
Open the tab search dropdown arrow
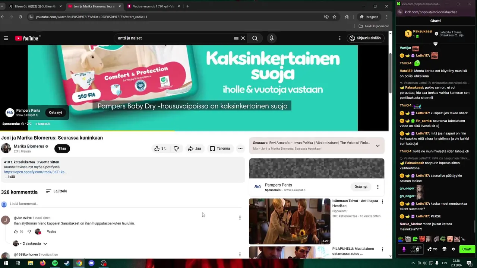point(2,6)
